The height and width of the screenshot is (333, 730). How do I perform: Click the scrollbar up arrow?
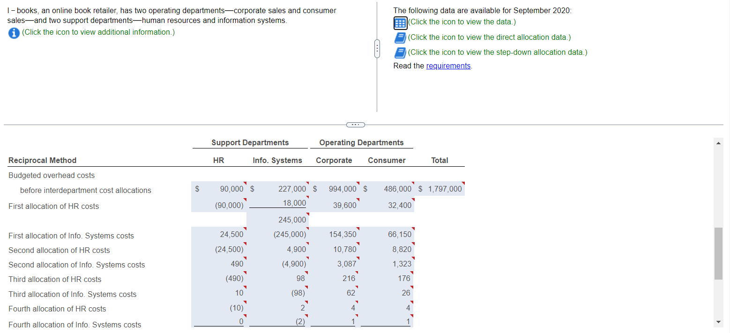coord(718,142)
